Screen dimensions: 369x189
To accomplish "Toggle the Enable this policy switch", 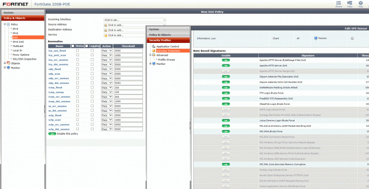I will point(52,134).
